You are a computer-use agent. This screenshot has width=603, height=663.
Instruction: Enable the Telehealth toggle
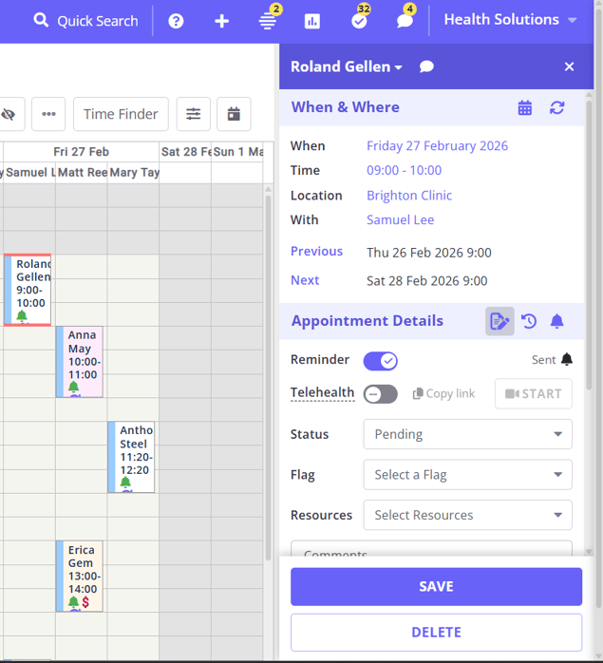(380, 393)
